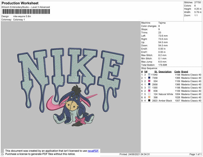Click the Natural White color swatch
This screenshot has height=157, width=203.
(149, 94)
